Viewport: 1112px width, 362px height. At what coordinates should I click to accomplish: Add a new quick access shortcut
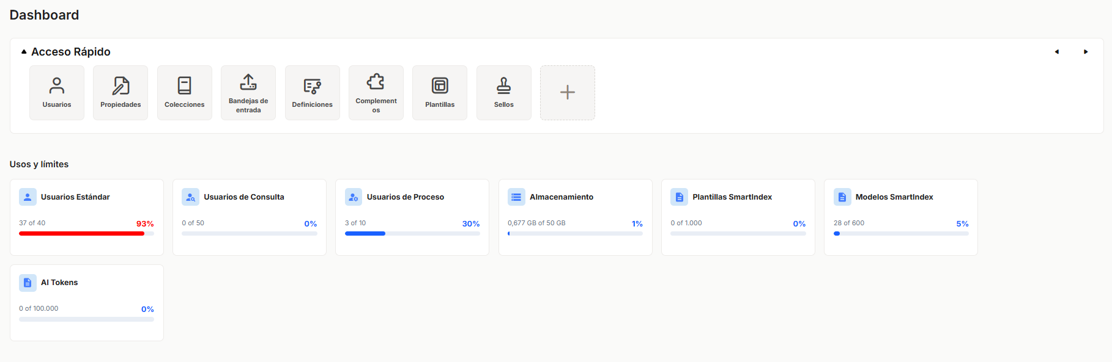click(568, 93)
